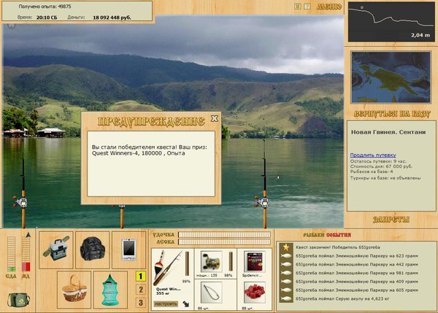The image size is (438, 313).
Task: Select the fishing hook slot
Action: 212,293
